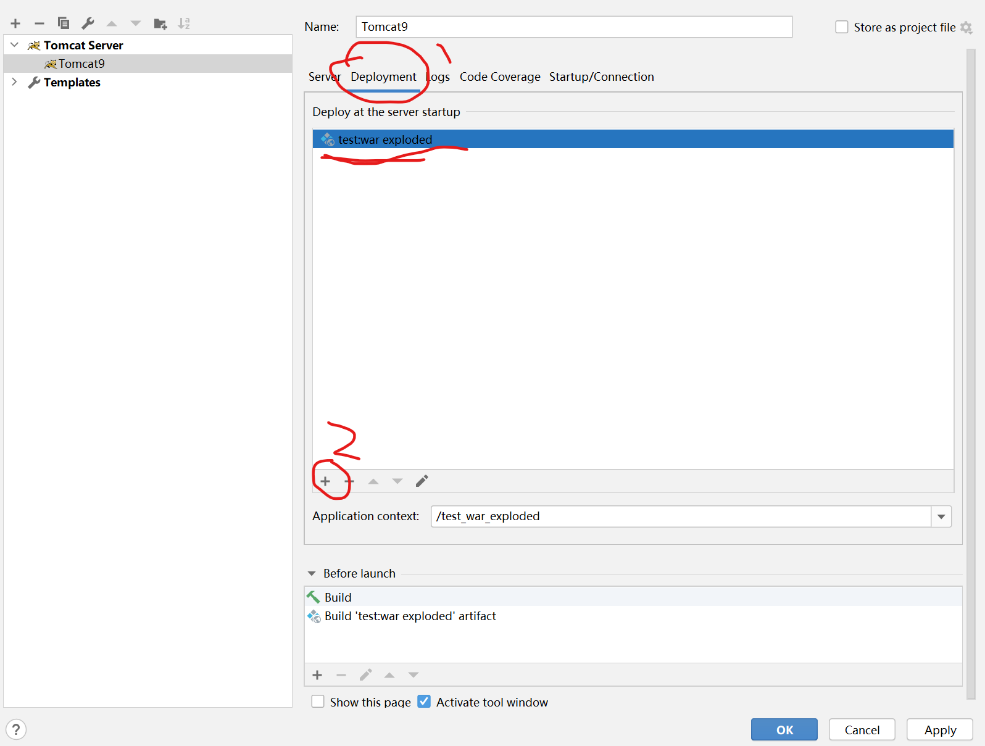Move Before launch task up

389,675
